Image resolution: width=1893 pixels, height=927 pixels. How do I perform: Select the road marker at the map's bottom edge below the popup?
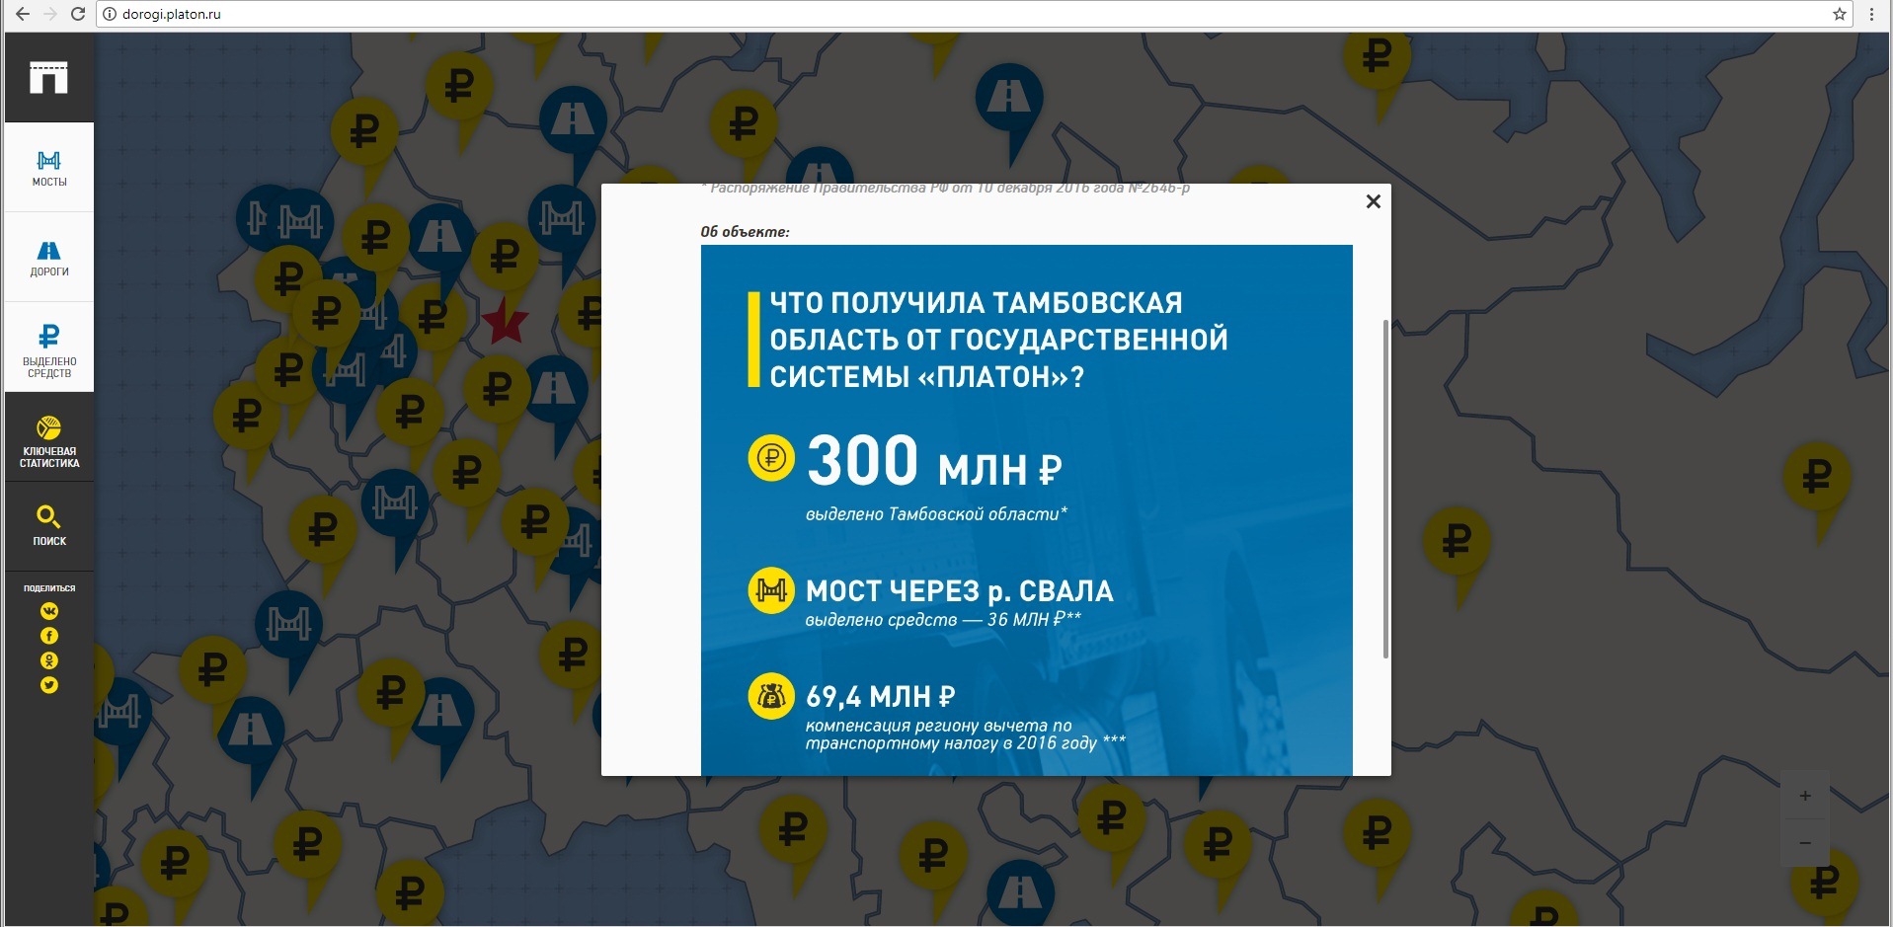[1020, 891]
